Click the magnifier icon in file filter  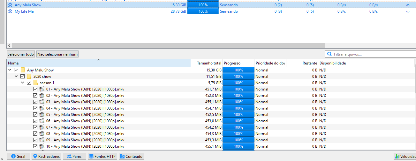(x=329, y=54)
